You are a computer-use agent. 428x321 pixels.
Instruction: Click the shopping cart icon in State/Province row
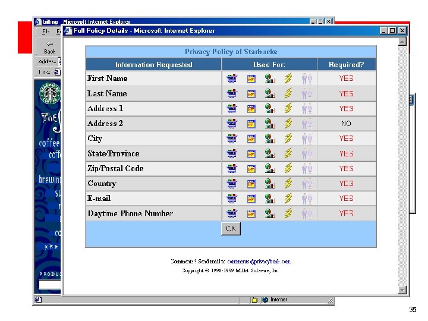click(232, 154)
